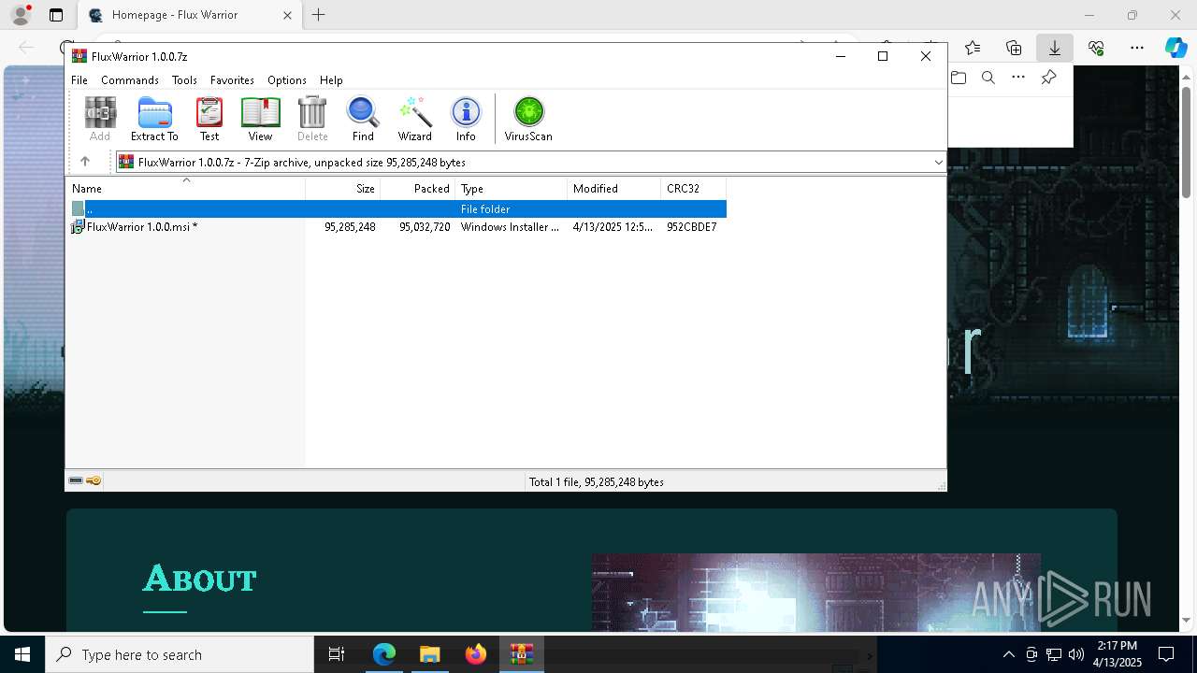The width and height of the screenshot is (1197, 673).
Task: Open the Favorites menu
Action: [232, 80]
